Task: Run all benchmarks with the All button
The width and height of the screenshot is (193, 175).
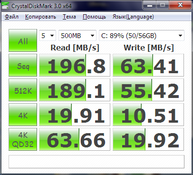Action: [23, 40]
